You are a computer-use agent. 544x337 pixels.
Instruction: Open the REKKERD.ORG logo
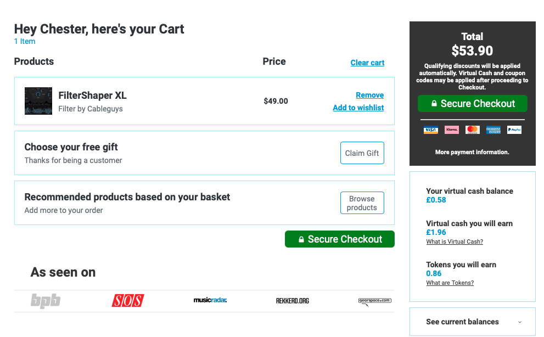293,301
